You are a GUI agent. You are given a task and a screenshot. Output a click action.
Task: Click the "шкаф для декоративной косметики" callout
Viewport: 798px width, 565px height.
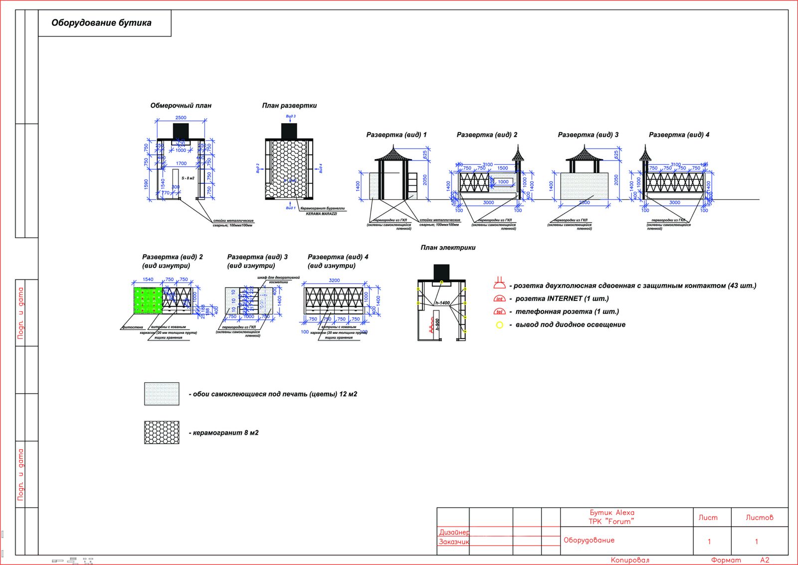coord(278,280)
